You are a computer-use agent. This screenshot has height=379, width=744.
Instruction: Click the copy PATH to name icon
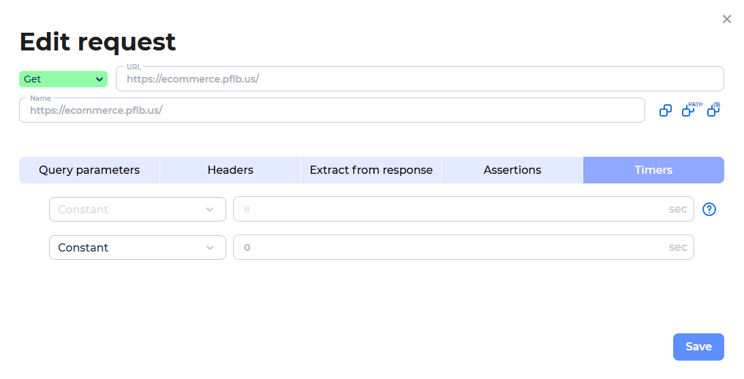tap(691, 110)
